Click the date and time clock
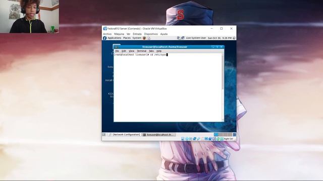This screenshot has height=181, width=323. (x=220, y=38)
